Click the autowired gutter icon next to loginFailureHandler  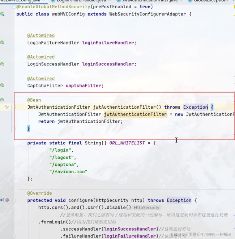2,43
